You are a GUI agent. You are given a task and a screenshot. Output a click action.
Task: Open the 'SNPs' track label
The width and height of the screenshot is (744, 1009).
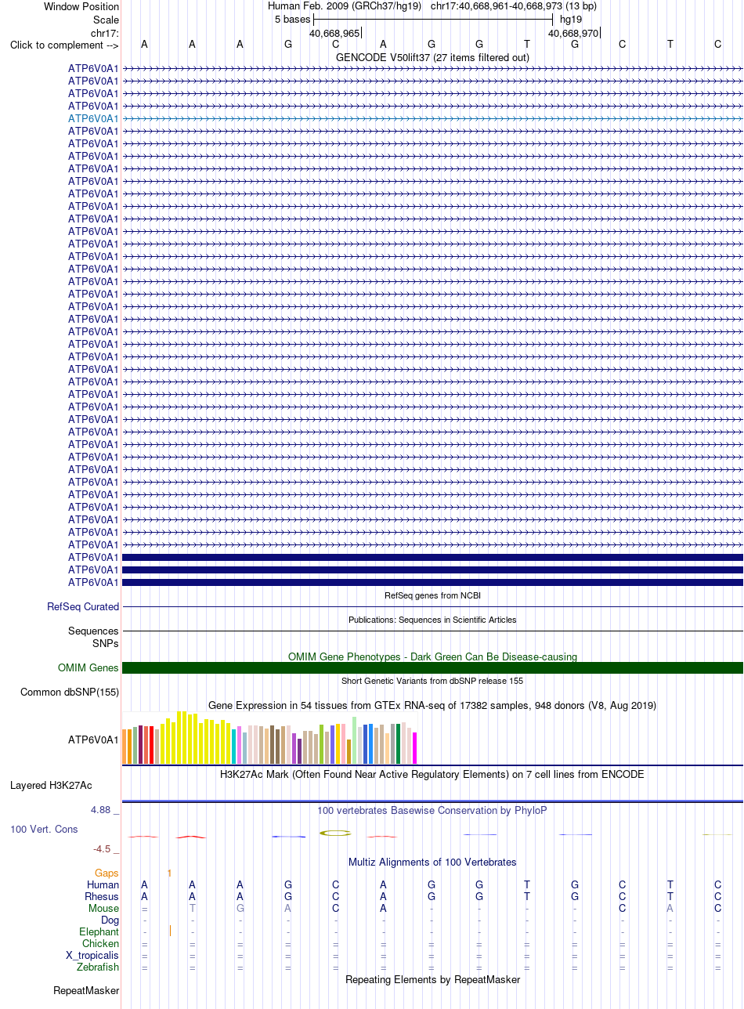[106, 643]
